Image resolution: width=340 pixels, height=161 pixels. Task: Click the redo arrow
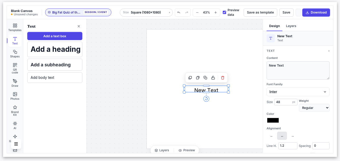tap(187, 13)
